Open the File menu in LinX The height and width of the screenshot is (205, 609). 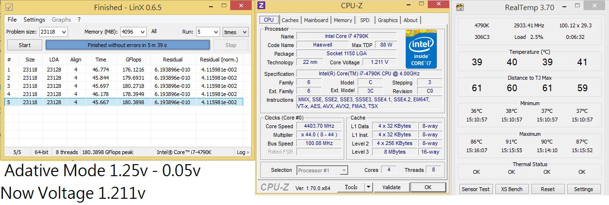(x=12, y=20)
